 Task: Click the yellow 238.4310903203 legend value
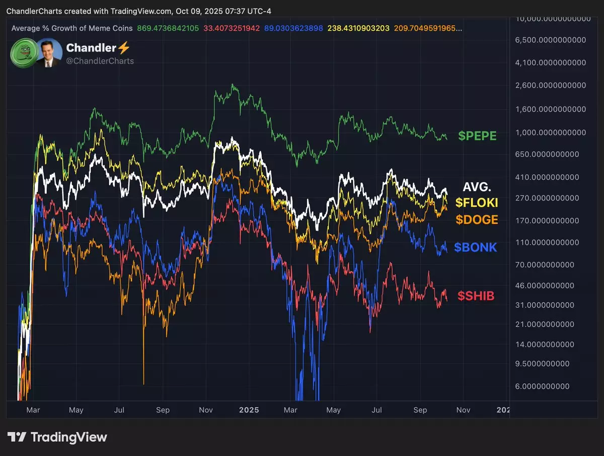coord(358,28)
